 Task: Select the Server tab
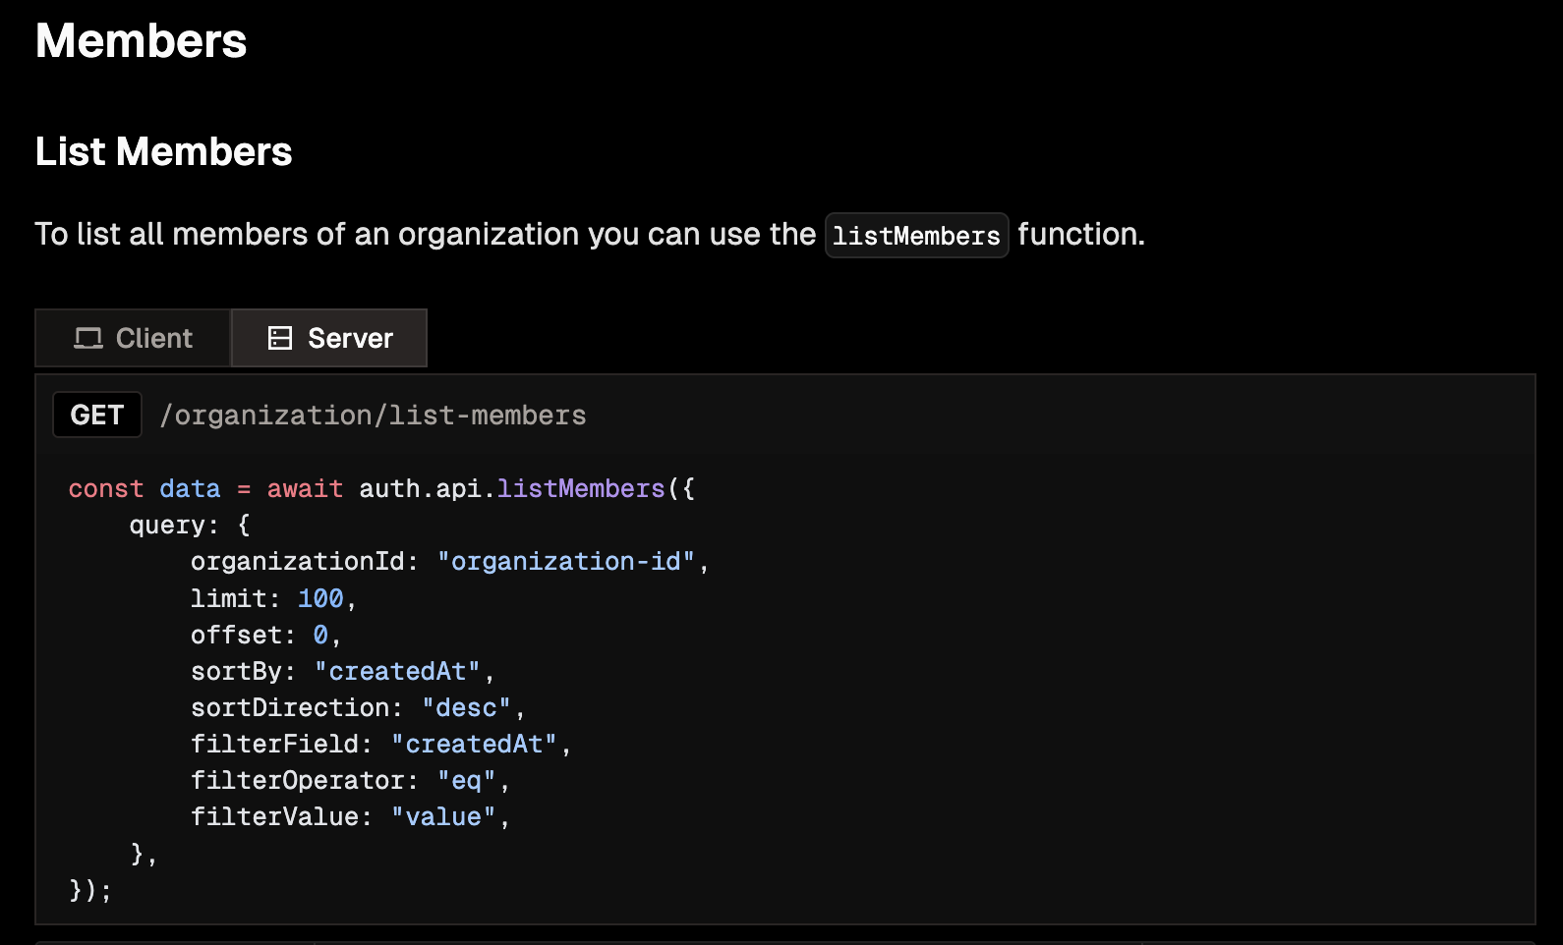[x=329, y=339]
